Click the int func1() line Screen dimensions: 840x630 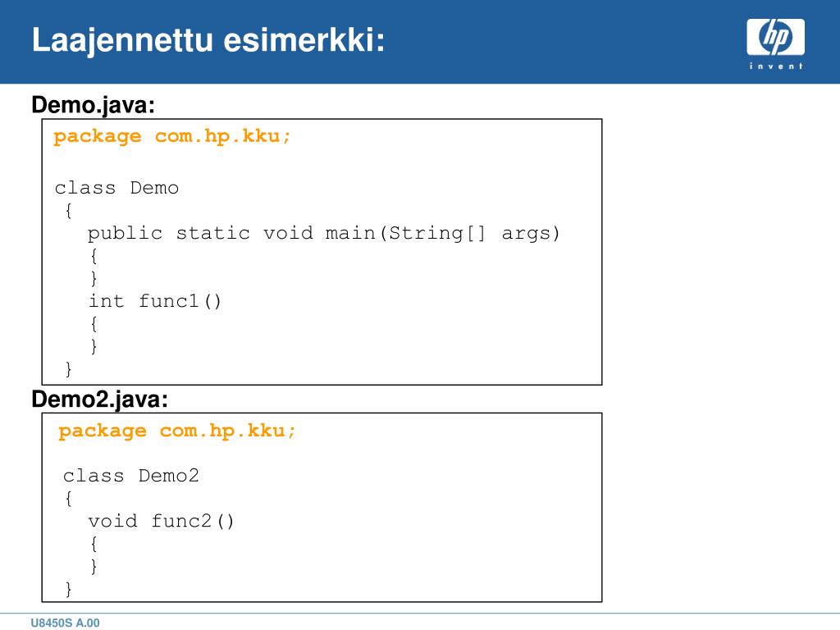point(155,301)
